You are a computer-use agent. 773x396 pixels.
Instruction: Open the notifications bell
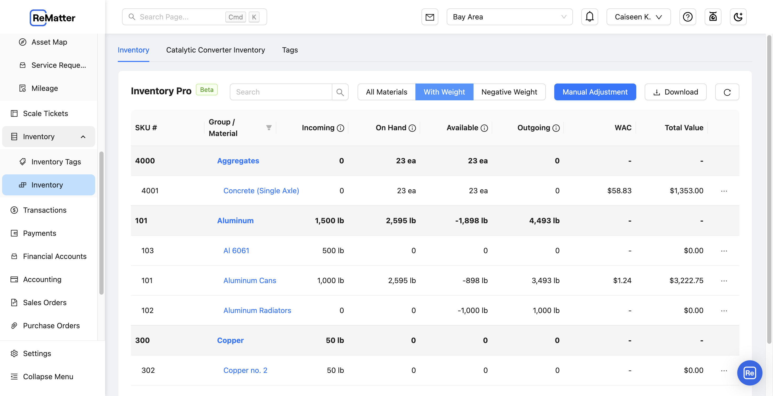pyautogui.click(x=589, y=17)
